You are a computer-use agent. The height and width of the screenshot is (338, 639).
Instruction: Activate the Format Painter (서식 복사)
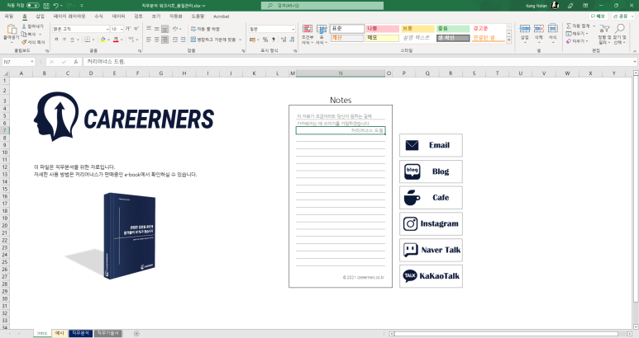33,42
